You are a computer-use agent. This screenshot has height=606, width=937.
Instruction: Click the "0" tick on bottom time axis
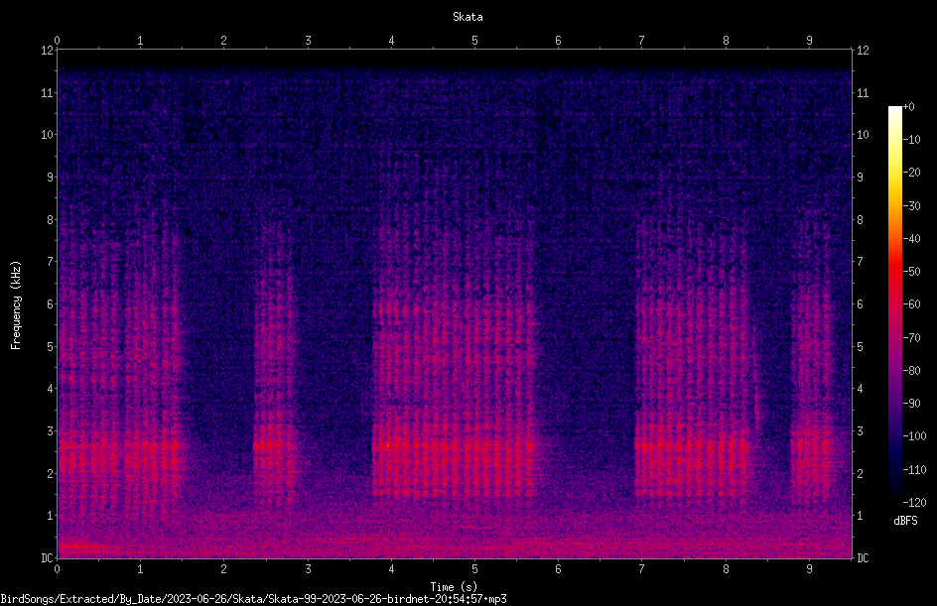[x=57, y=569]
